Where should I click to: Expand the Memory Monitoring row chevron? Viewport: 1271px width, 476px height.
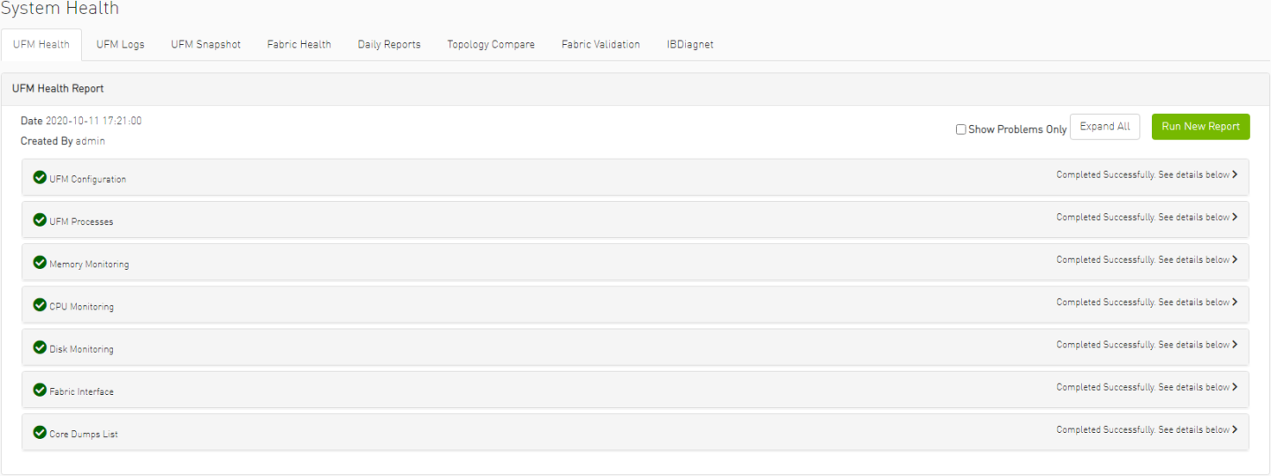(x=1235, y=259)
